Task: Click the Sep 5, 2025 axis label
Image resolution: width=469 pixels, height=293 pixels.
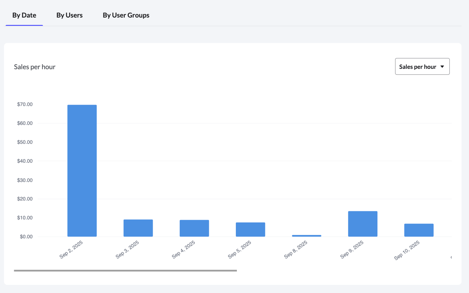Action: coord(240,249)
